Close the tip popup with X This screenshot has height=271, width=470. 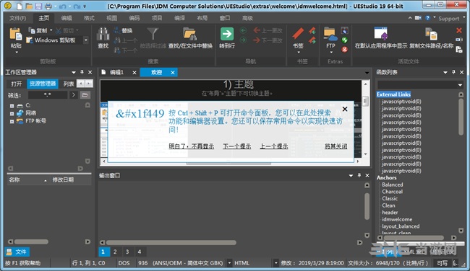pyautogui.click(x=345, y=109)
